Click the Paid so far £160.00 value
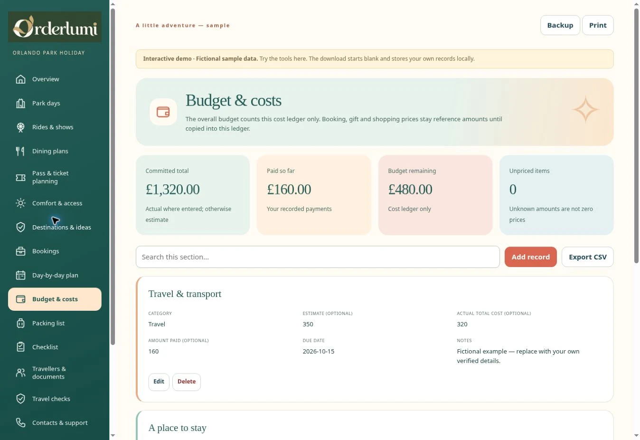Screen dimensions: 640x440 [289, 190]
